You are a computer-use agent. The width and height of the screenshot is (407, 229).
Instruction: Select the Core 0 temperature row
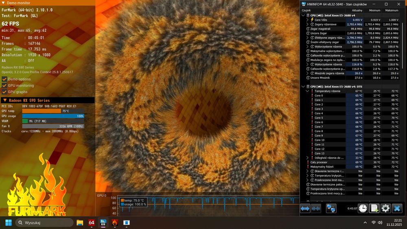[x=350, y=96]
